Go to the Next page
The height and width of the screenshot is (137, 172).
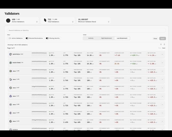tap(164, 48)
